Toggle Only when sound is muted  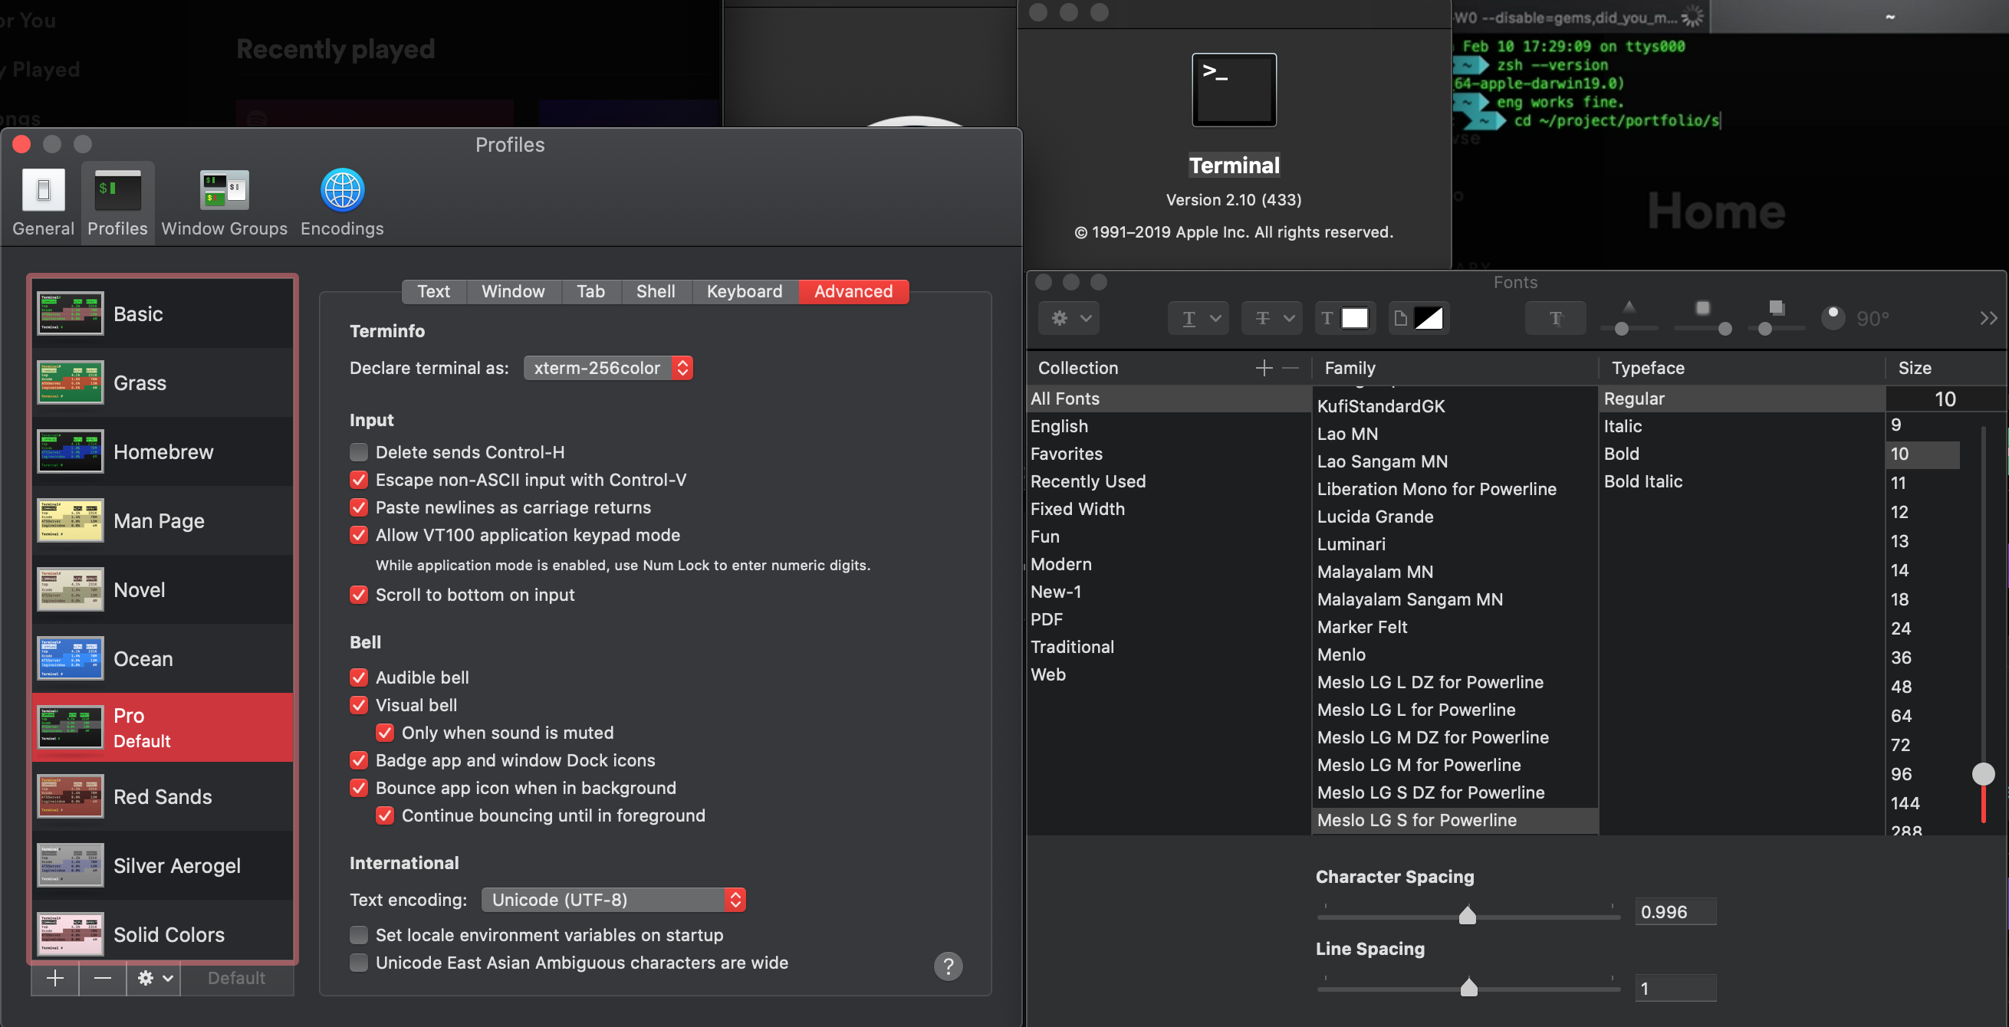(384, 733)
